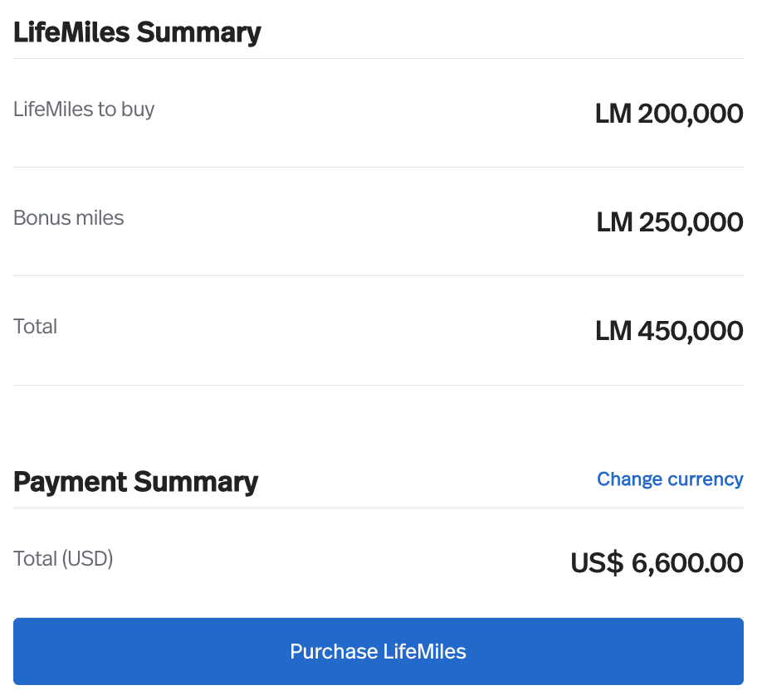Choose a different currency via Change currency
The width and height of the screenshot is (757, 700).
(670, 479)
